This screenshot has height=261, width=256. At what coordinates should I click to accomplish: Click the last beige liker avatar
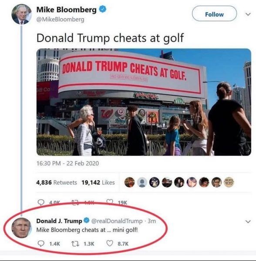click(229, 182)
